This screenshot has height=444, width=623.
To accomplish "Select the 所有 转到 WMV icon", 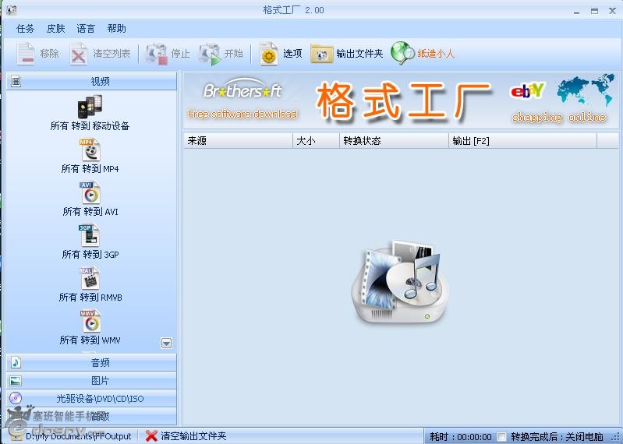I will [x=90, y=322].
